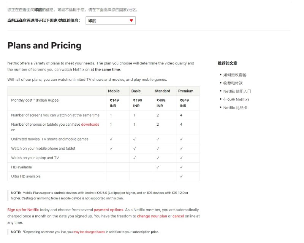Click the screens count 2 under Standard

tap(158, 115)
